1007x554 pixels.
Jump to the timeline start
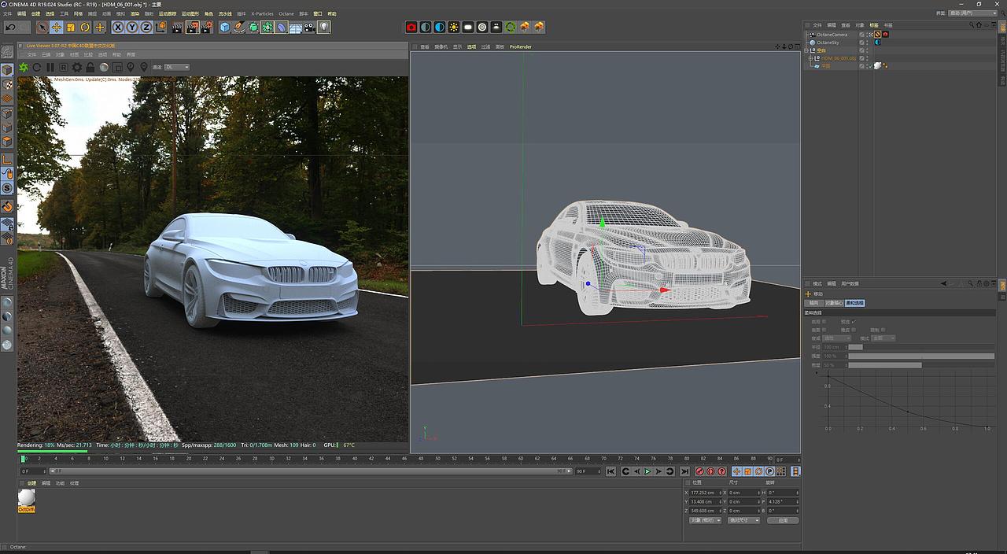[610, 471]
